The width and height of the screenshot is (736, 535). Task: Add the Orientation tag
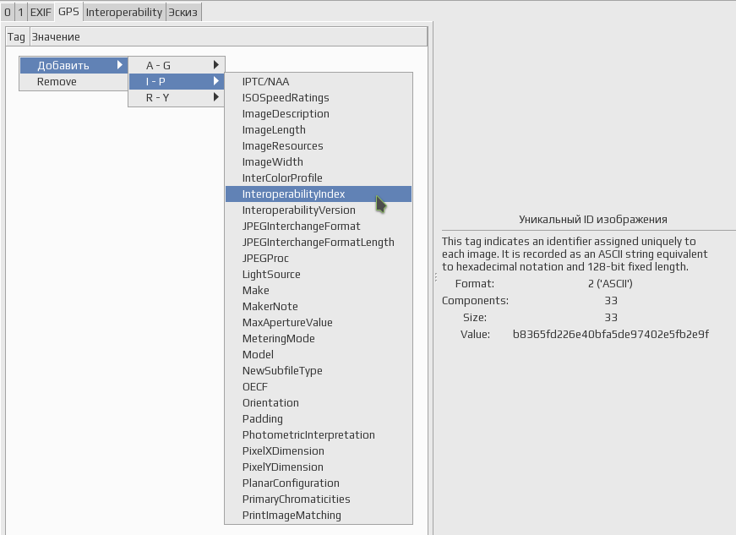[x=319, y=402]
